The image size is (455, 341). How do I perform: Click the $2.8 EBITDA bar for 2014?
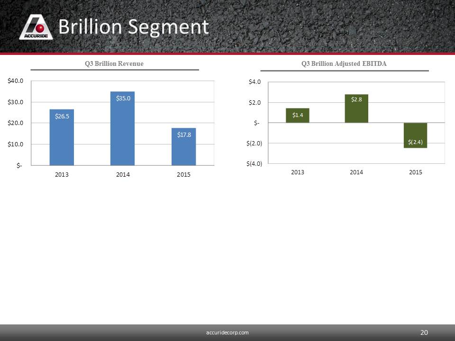pyautogui.click(x=356, y=108)
